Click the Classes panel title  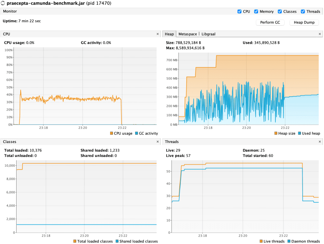tap(10, 142)
